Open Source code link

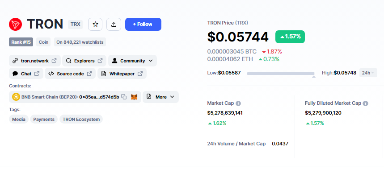[70, 74]
